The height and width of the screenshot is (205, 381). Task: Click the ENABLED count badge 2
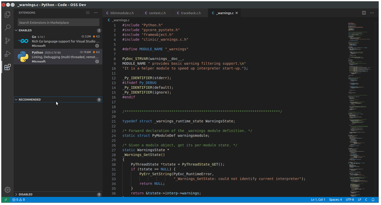tap(99, 30)
